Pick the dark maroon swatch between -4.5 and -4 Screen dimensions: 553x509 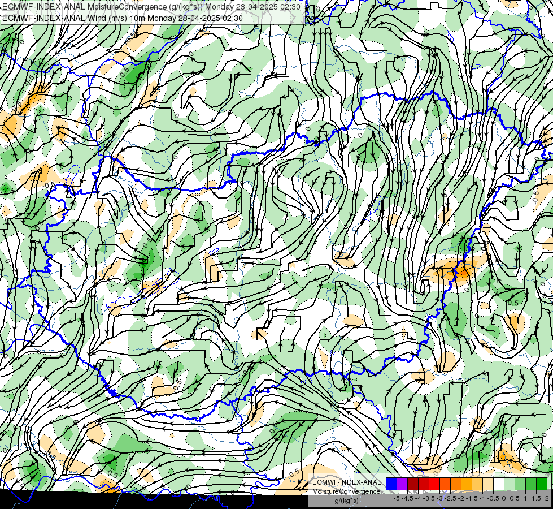413,484
